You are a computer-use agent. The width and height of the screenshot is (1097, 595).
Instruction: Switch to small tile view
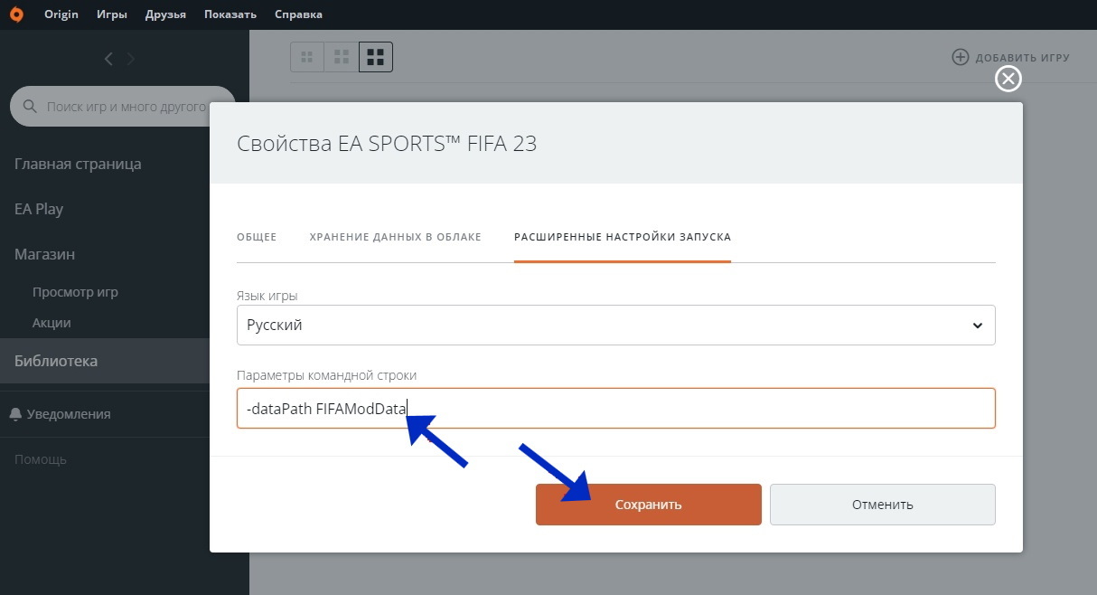(x=307, y=57)
